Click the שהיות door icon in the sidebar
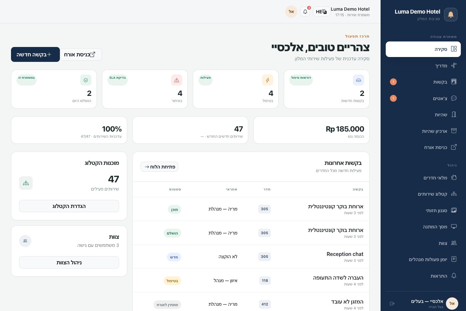Screen dimensions: 466x311 [x=454, y=114]
